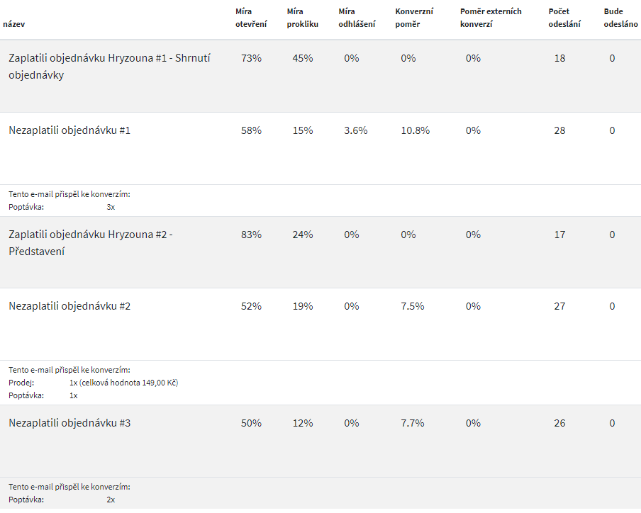Click Poměr externích konverzí header
The height and width of the screenshot is (513, 641).
(491, 18)
